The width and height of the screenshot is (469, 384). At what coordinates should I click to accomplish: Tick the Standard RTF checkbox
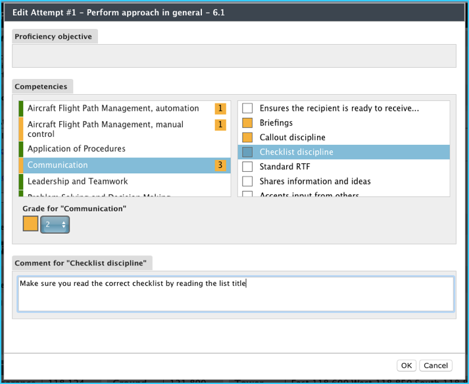247,167
